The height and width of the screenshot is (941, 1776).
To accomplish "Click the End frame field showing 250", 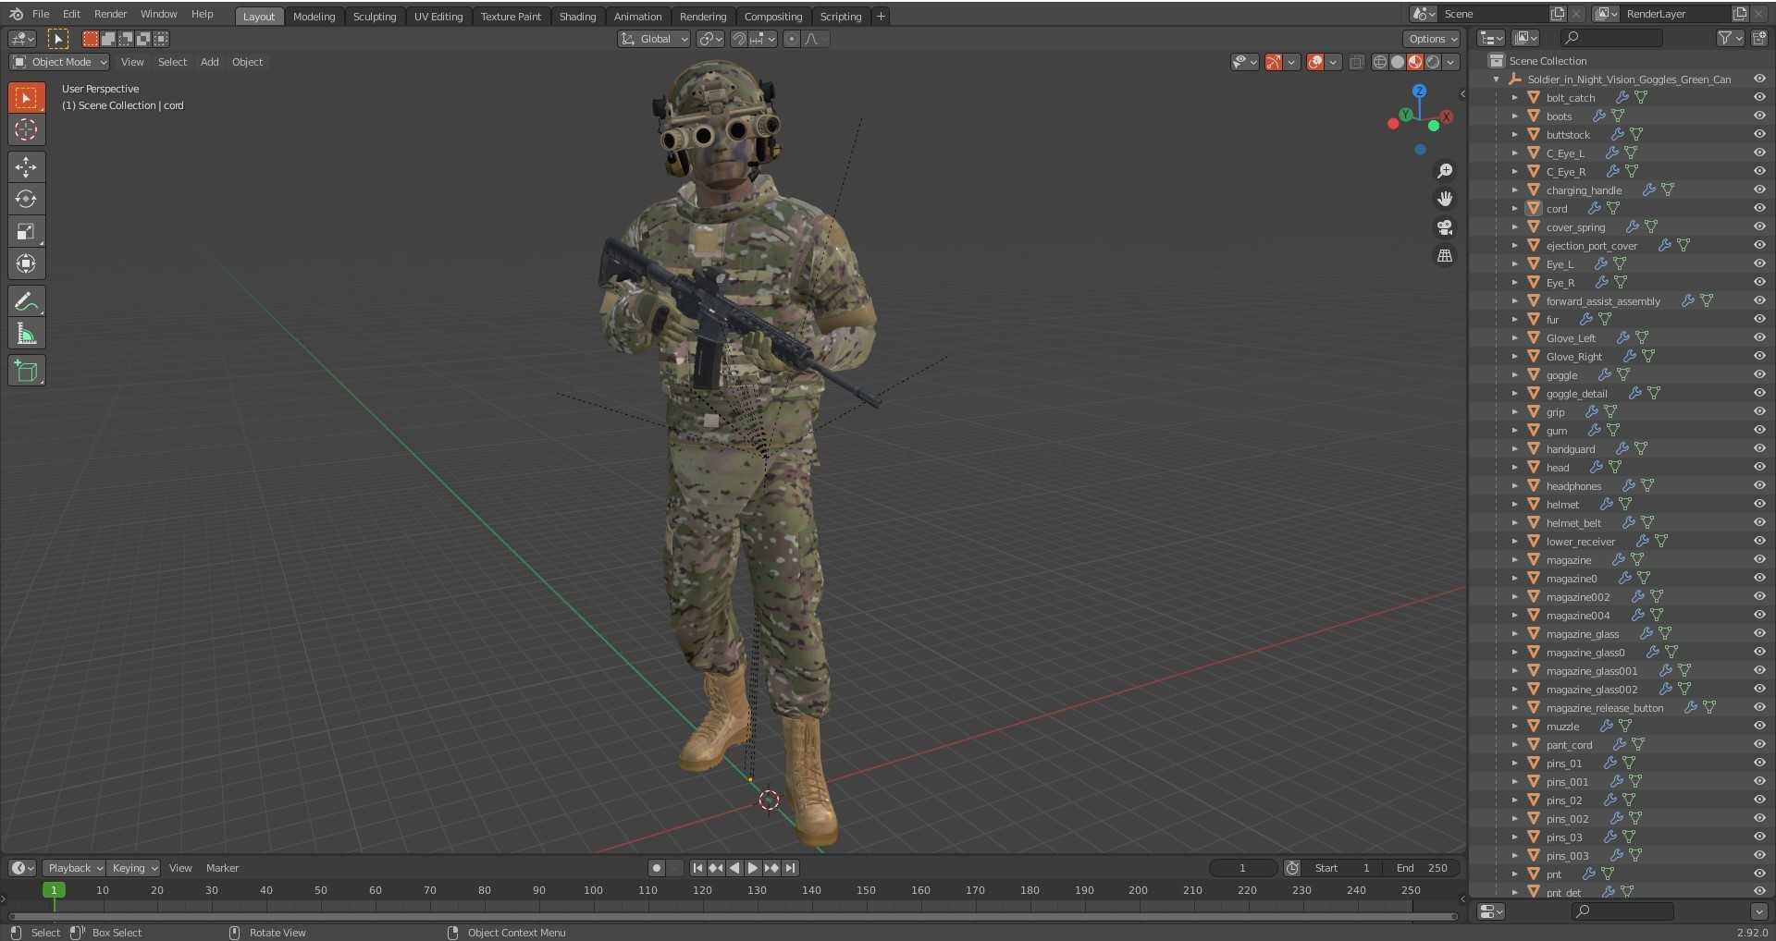I will coord(1422,868).
